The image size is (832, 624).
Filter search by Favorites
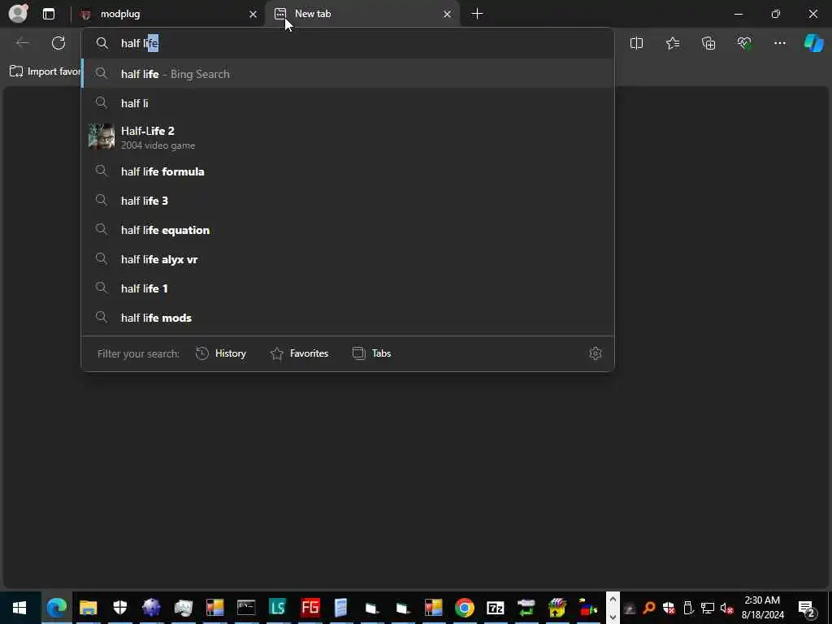click(x=299, y=353)
